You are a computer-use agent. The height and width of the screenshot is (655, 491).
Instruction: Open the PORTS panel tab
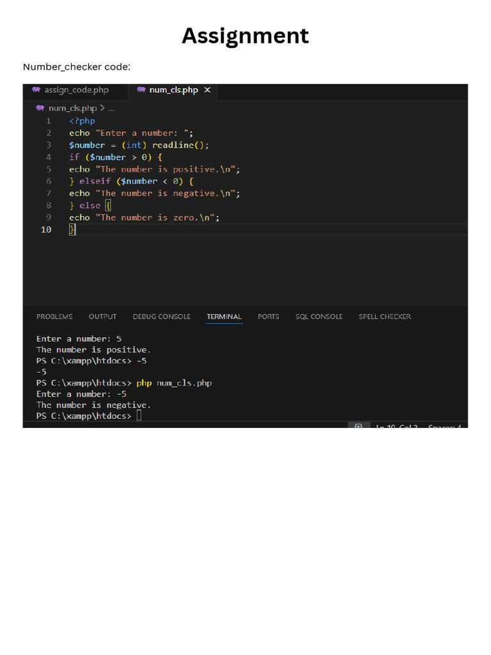[268, 317]
